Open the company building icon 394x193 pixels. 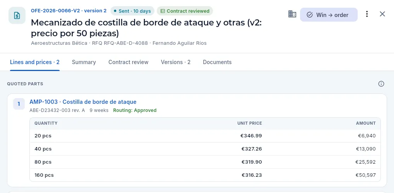292,14
